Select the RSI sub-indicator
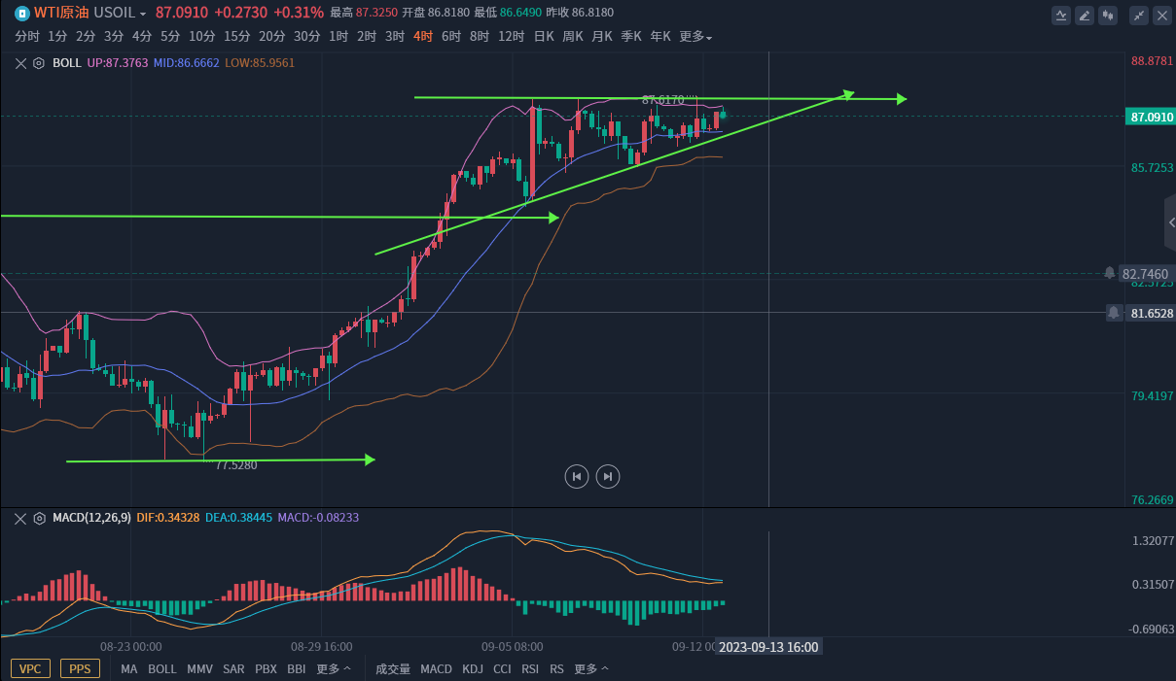 [530, 669]
